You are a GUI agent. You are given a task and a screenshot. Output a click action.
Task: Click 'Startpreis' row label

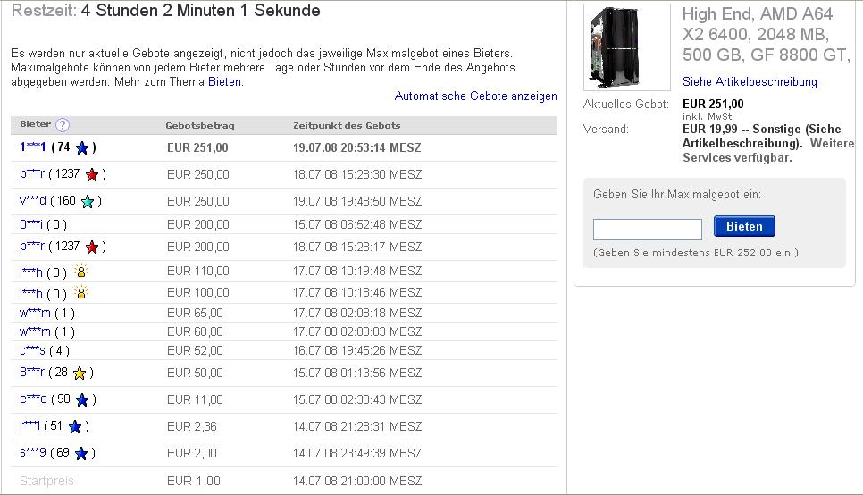pos(46,482)
